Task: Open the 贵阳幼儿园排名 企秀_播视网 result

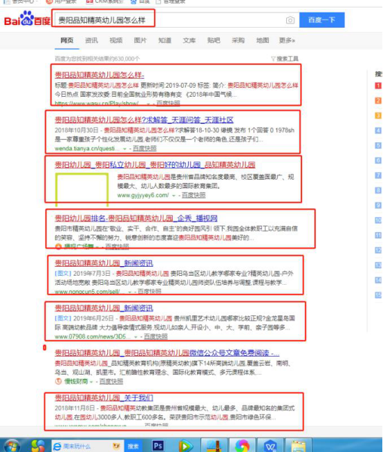Action: coord(136,218)
